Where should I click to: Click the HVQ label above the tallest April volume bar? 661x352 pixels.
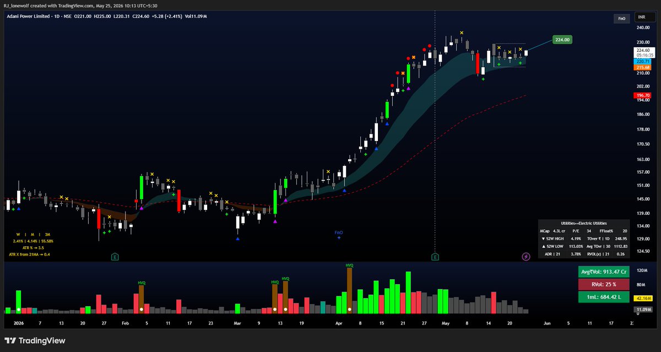point(349,265)
